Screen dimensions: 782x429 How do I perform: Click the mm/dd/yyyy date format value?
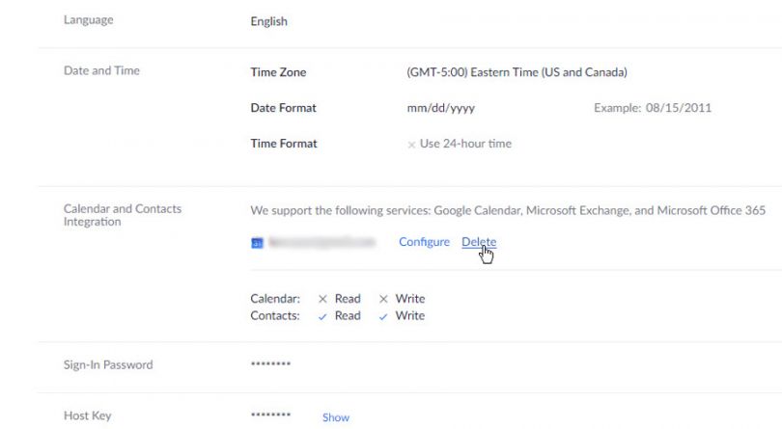tap(441, 108)
